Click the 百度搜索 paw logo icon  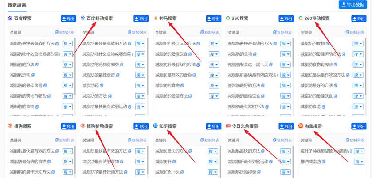coord(10,18)
